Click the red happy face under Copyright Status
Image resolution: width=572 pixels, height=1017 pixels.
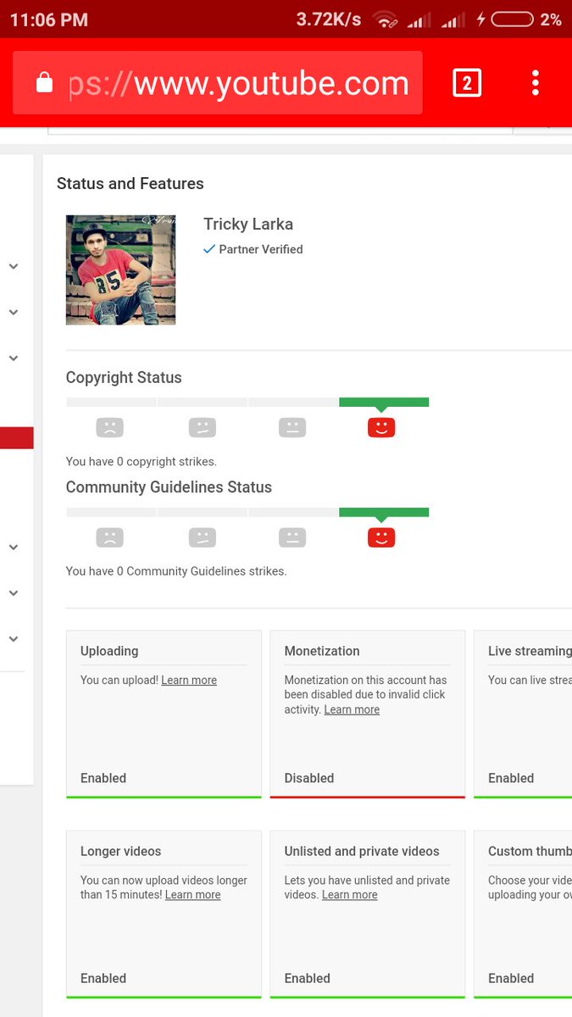(x=381, y=427)
